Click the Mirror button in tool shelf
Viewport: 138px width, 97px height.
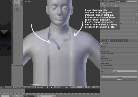[x=17, y=5]
